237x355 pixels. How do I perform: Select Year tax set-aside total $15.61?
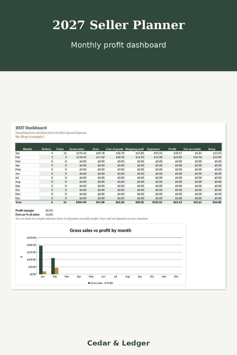coord(197,202)
